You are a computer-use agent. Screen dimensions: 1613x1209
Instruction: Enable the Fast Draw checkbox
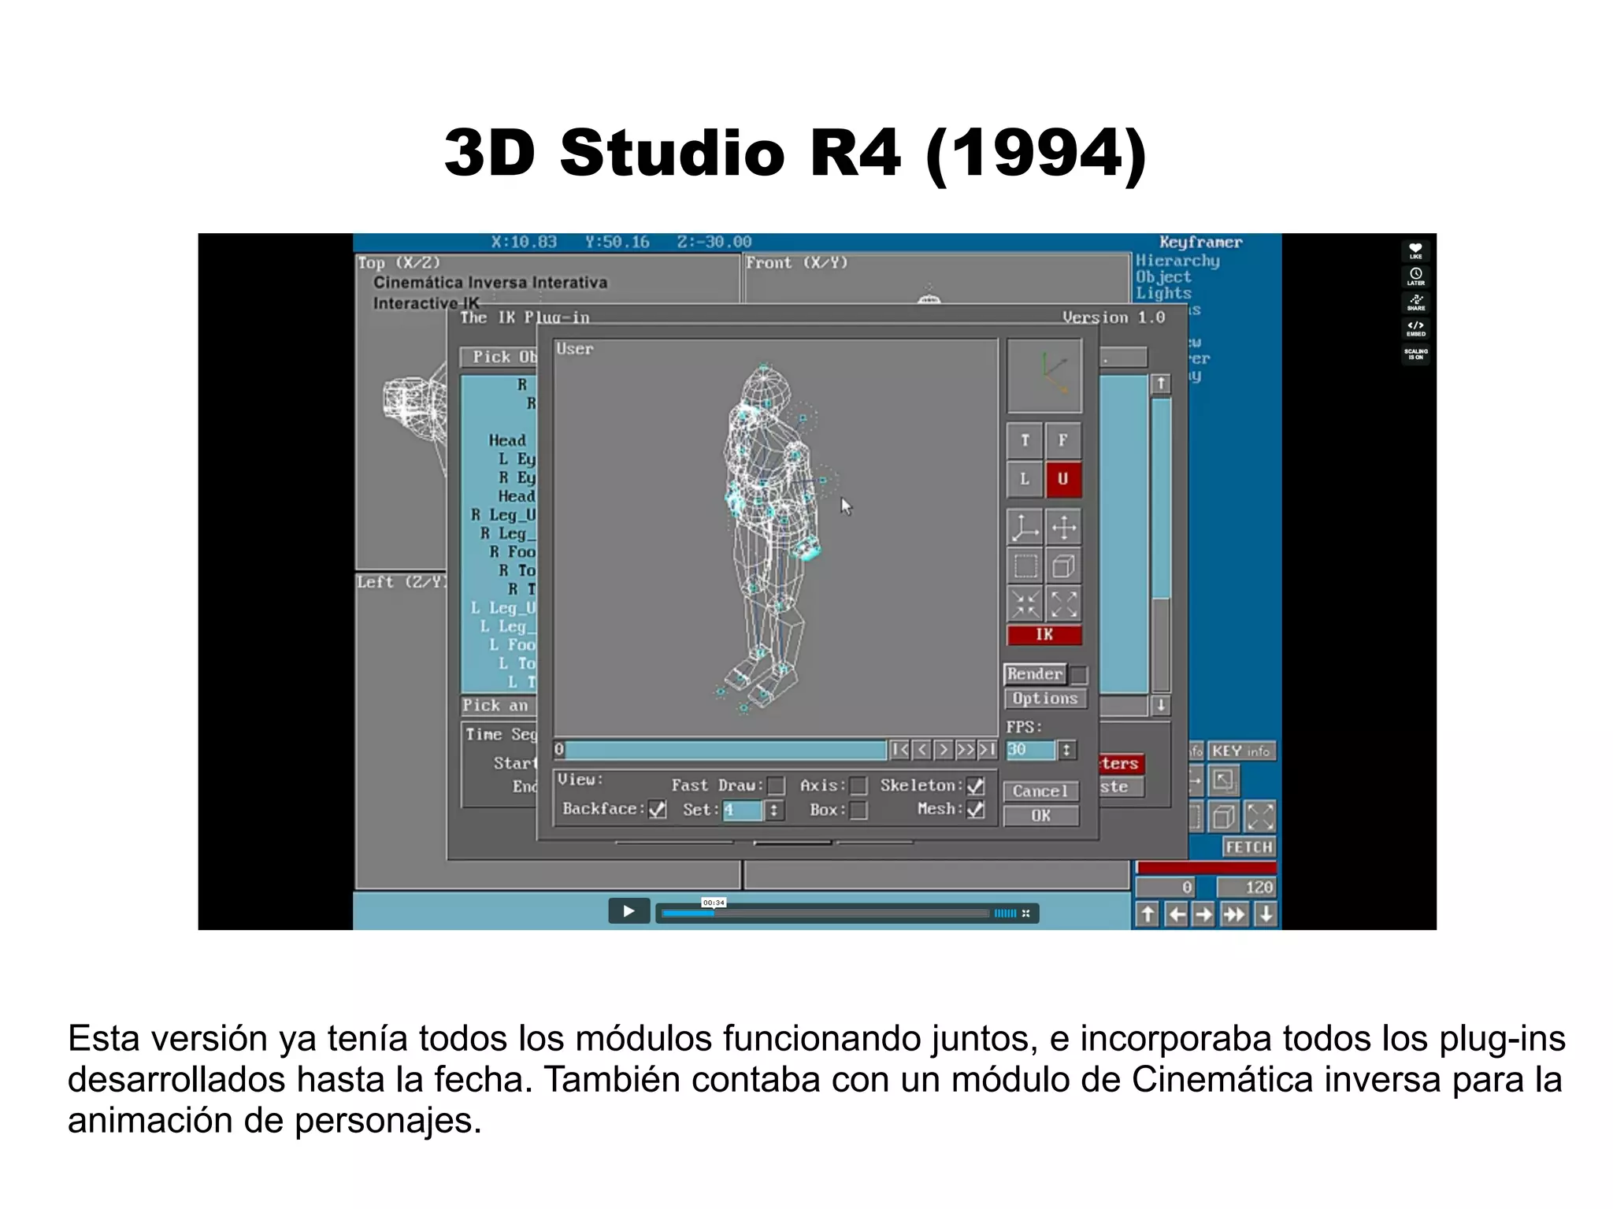pyautogui.click(x=776, y=786)
